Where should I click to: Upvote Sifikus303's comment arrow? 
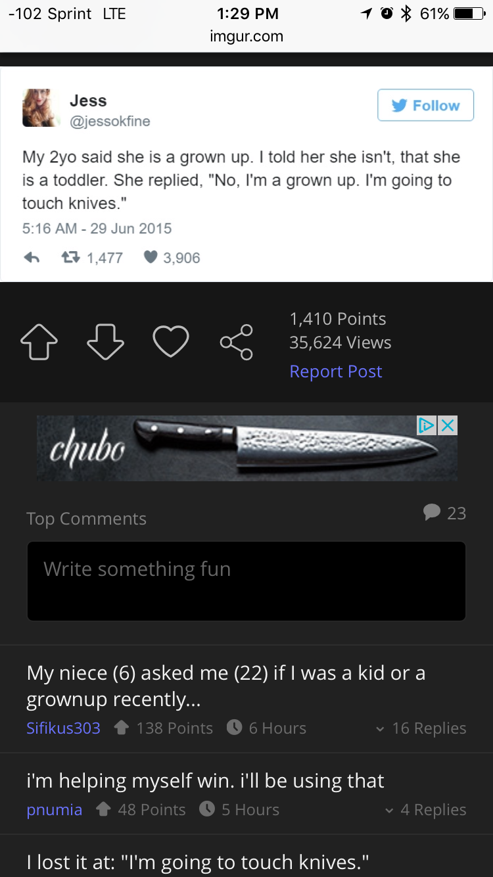121,728
